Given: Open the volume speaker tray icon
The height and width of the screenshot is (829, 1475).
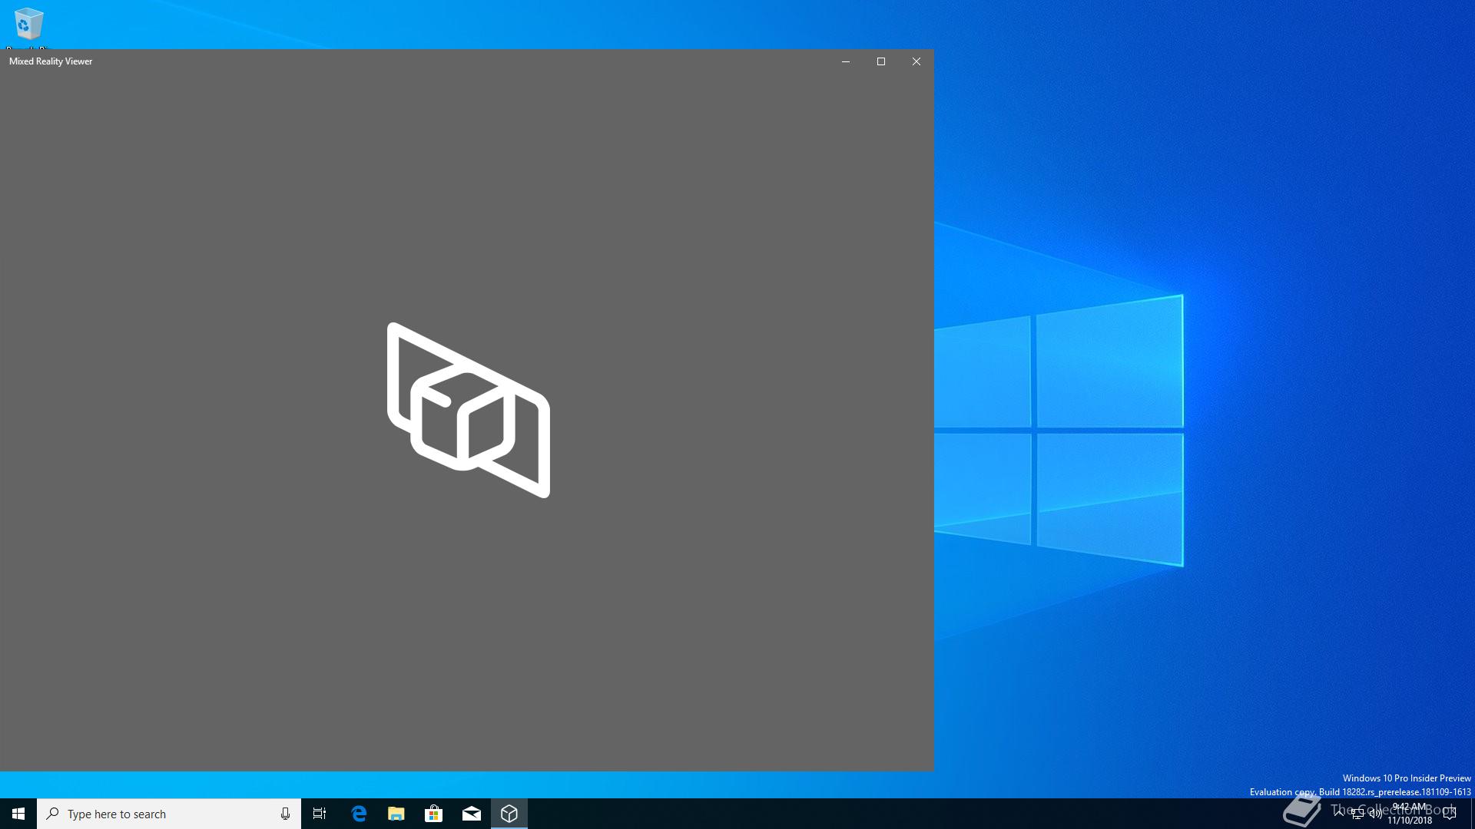Looking at the screenshot, I should (1376, 814).
